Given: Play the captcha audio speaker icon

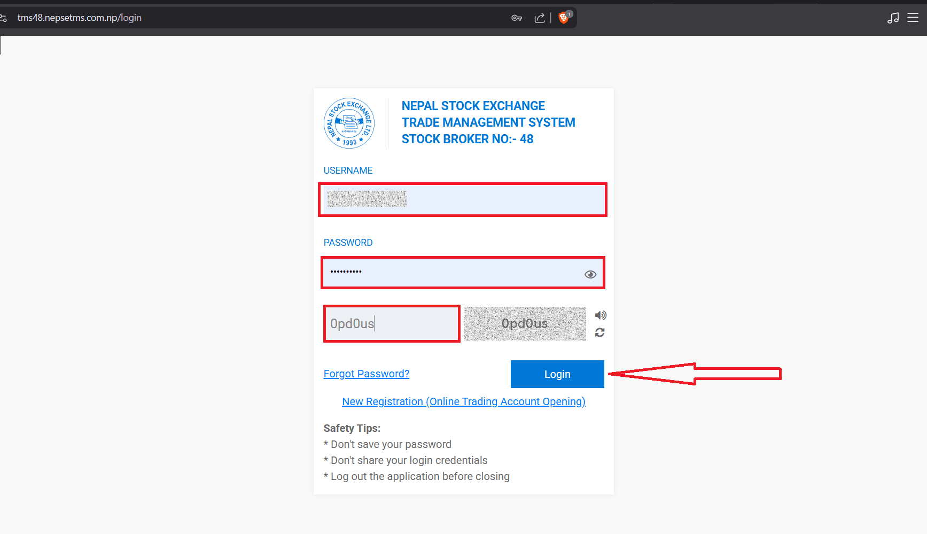Looking at the screenshot, I should (601, 315).
